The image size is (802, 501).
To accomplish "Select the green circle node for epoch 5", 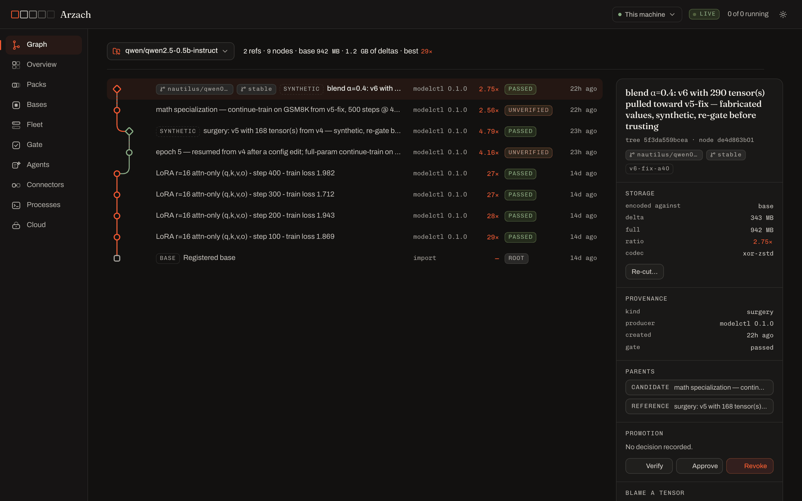I will [x=129, y=153].
